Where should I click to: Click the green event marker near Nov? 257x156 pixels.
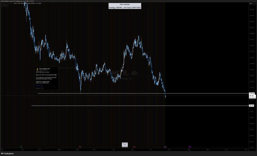tap(21, 147)
